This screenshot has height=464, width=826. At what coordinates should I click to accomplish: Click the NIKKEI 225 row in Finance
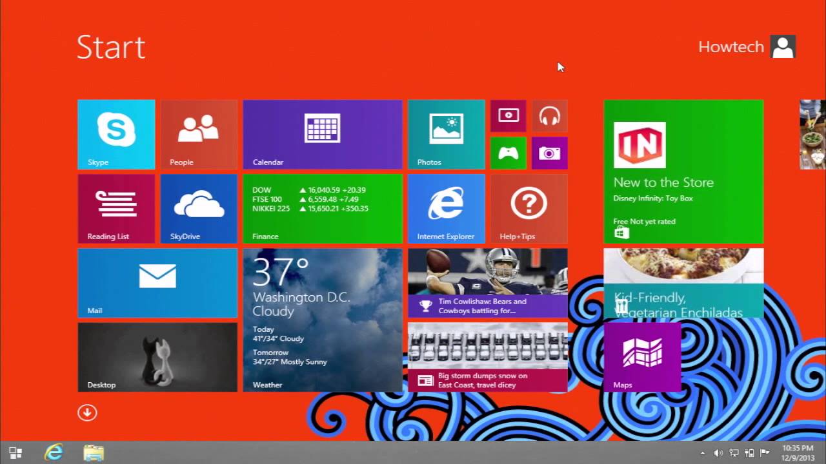pyautogui.click(x=310, y=209)
